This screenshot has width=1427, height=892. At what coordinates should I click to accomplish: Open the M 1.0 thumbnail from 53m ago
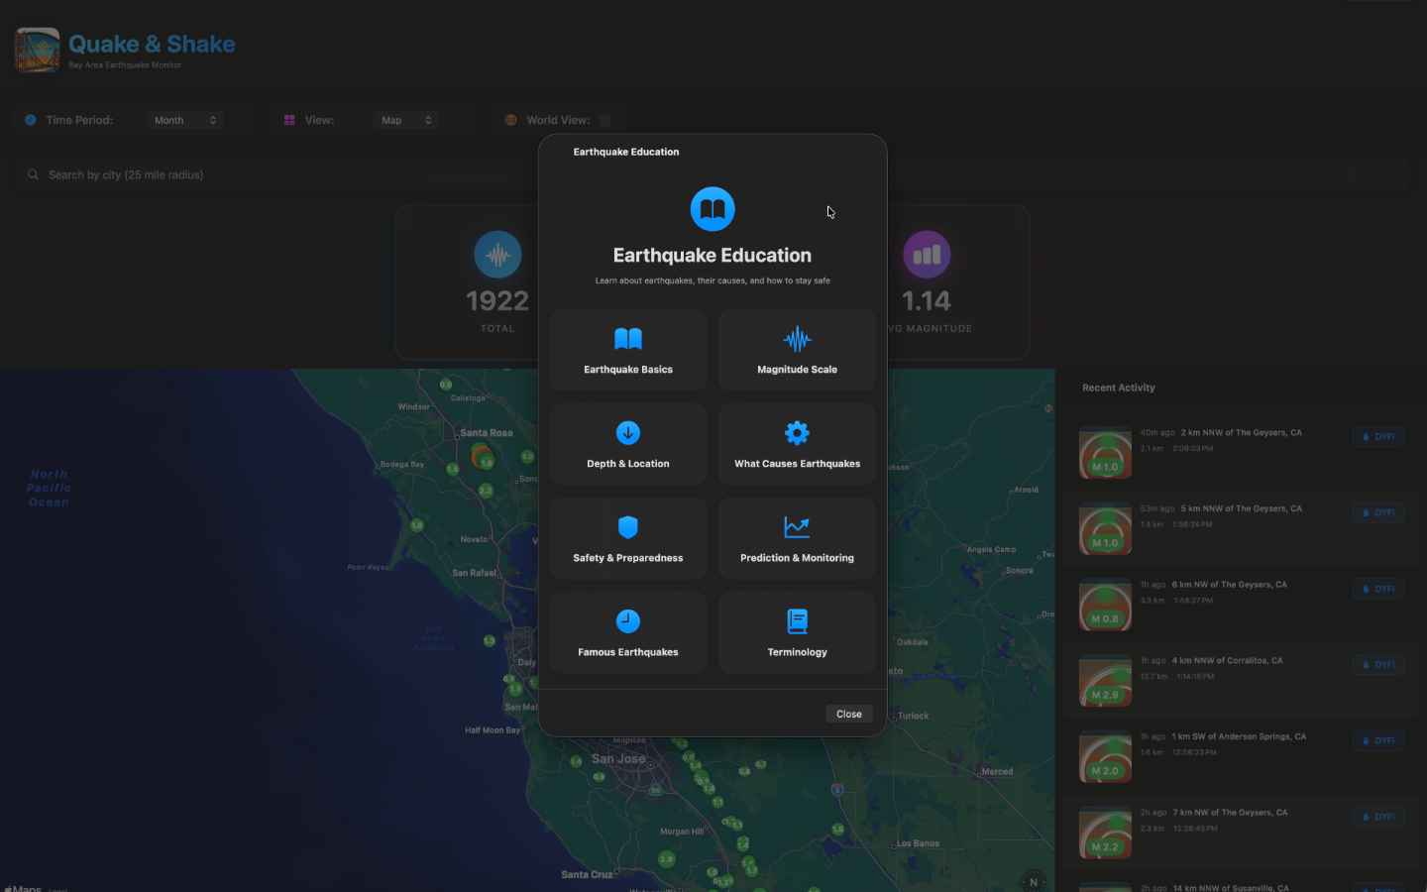coord(1105,529)
